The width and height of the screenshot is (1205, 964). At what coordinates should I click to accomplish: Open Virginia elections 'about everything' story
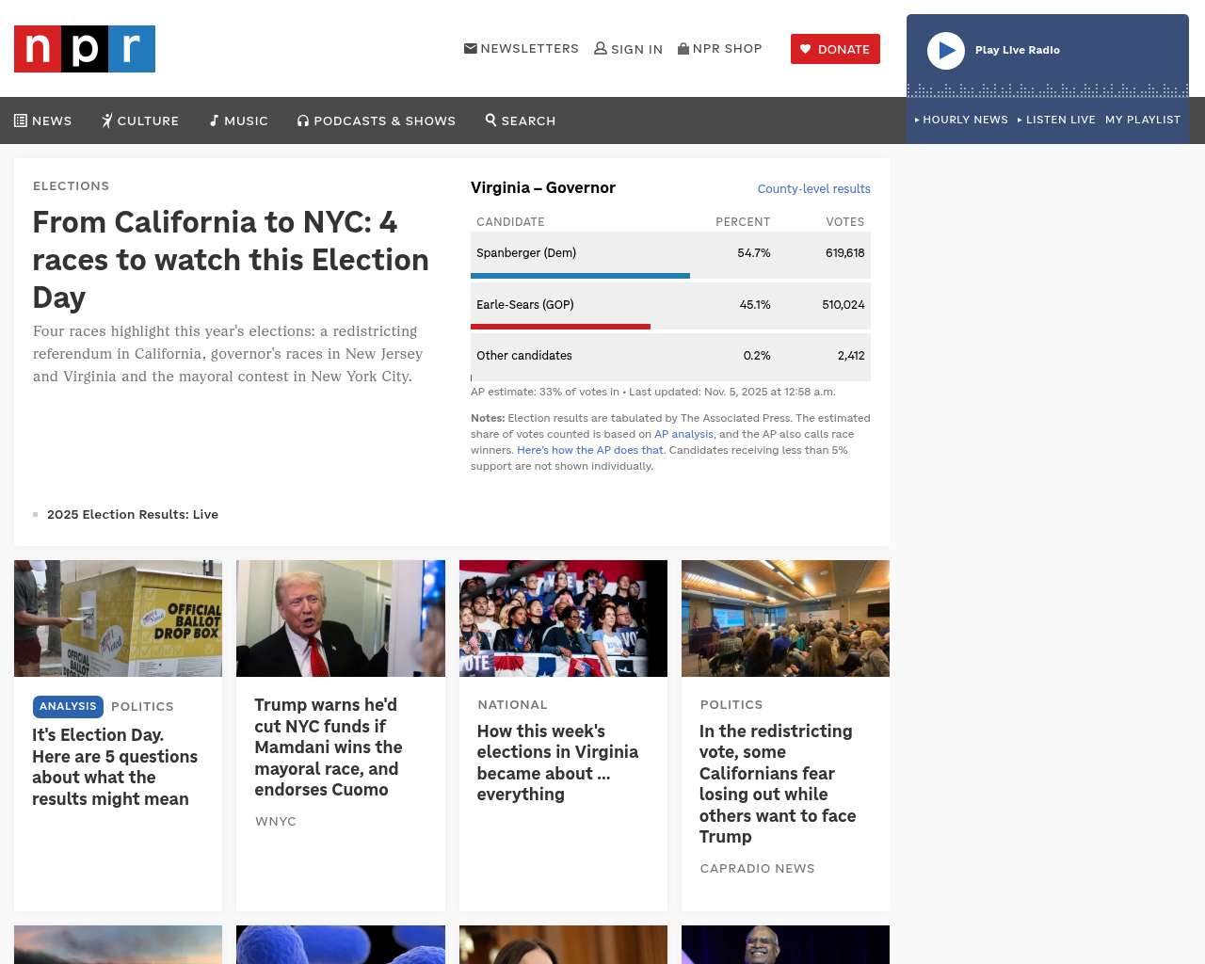(x=557, y=763)
